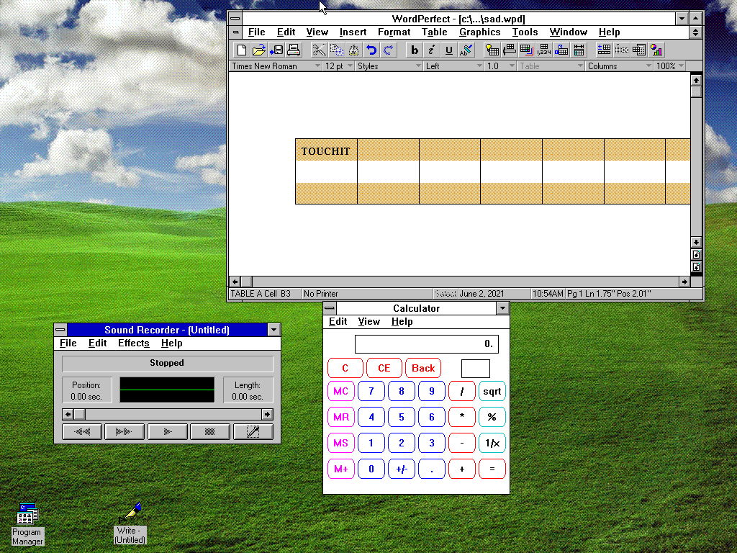737x553 pixels.
Task: Click the New Document icon in WordPerfect
Action: point(242,50)
